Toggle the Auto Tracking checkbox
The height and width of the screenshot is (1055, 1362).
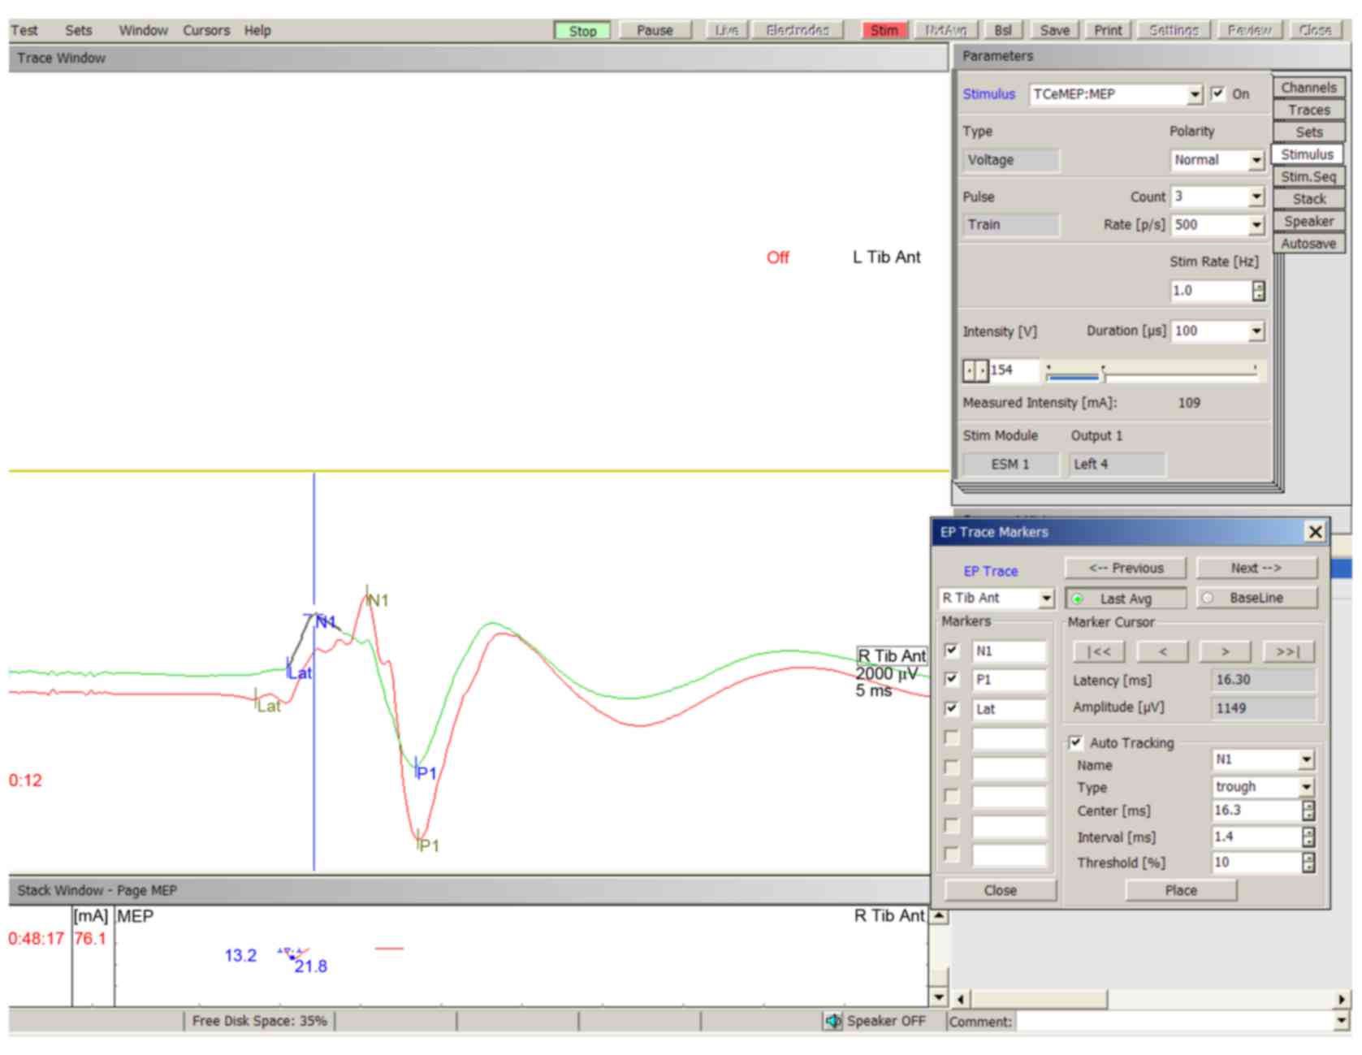point(1076,742)
